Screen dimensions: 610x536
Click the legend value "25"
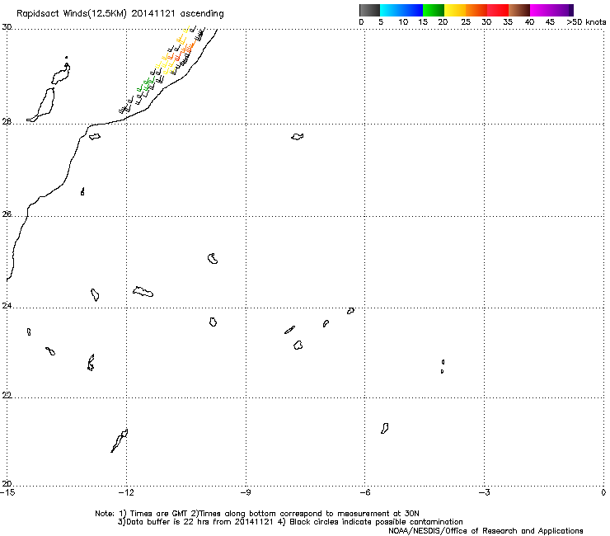(466, 22)
